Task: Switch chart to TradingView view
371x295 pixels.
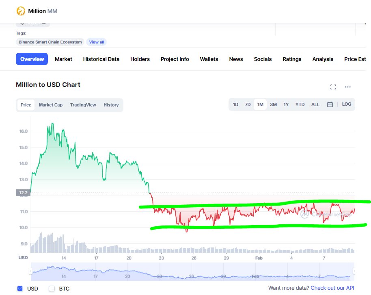Action: (x=83, y=105)
